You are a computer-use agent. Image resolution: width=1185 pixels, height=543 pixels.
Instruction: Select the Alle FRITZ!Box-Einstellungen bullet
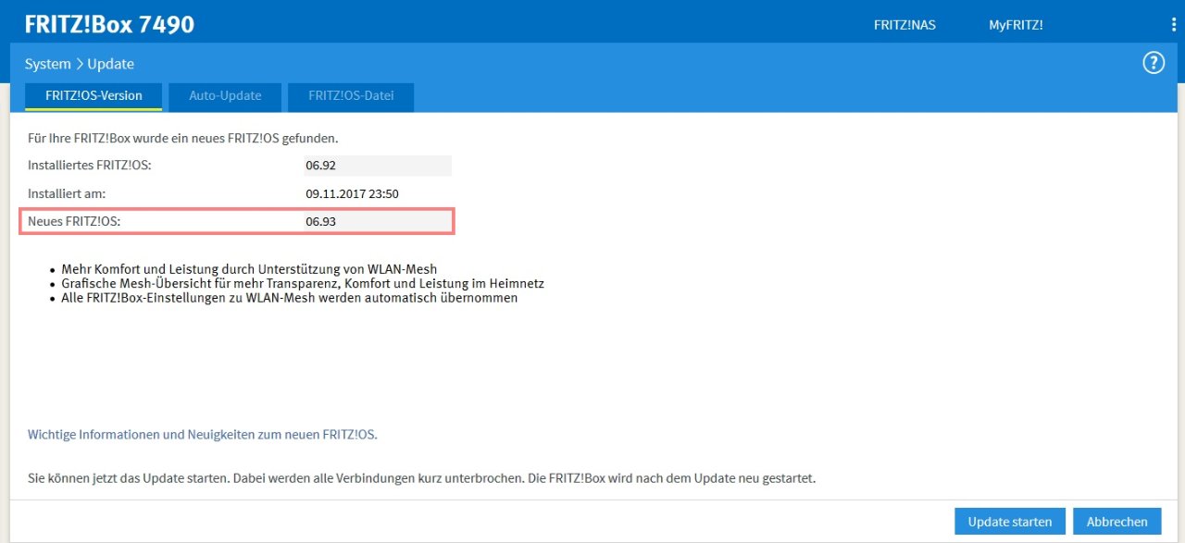click(x=290, y=298)
